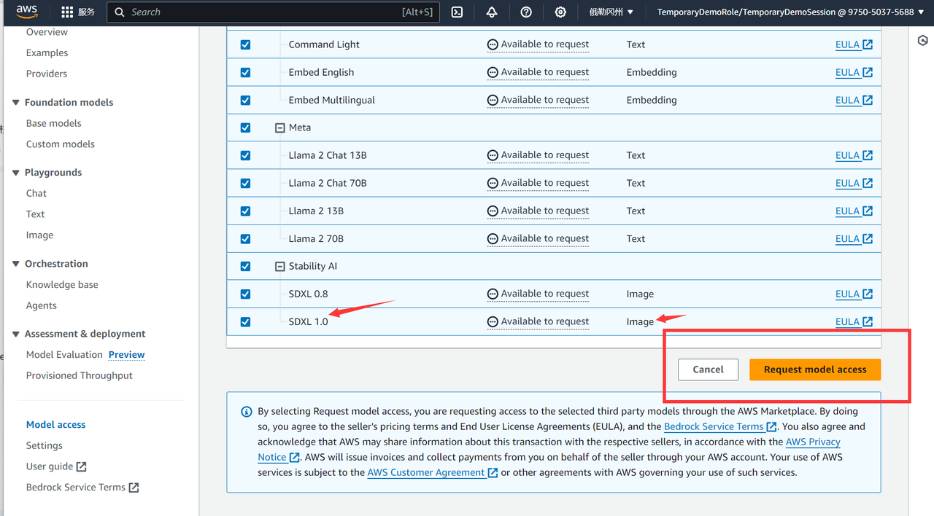Open Settings in the sidebar
The width and height of the screenshot is (934, 516).
[45, 446]
